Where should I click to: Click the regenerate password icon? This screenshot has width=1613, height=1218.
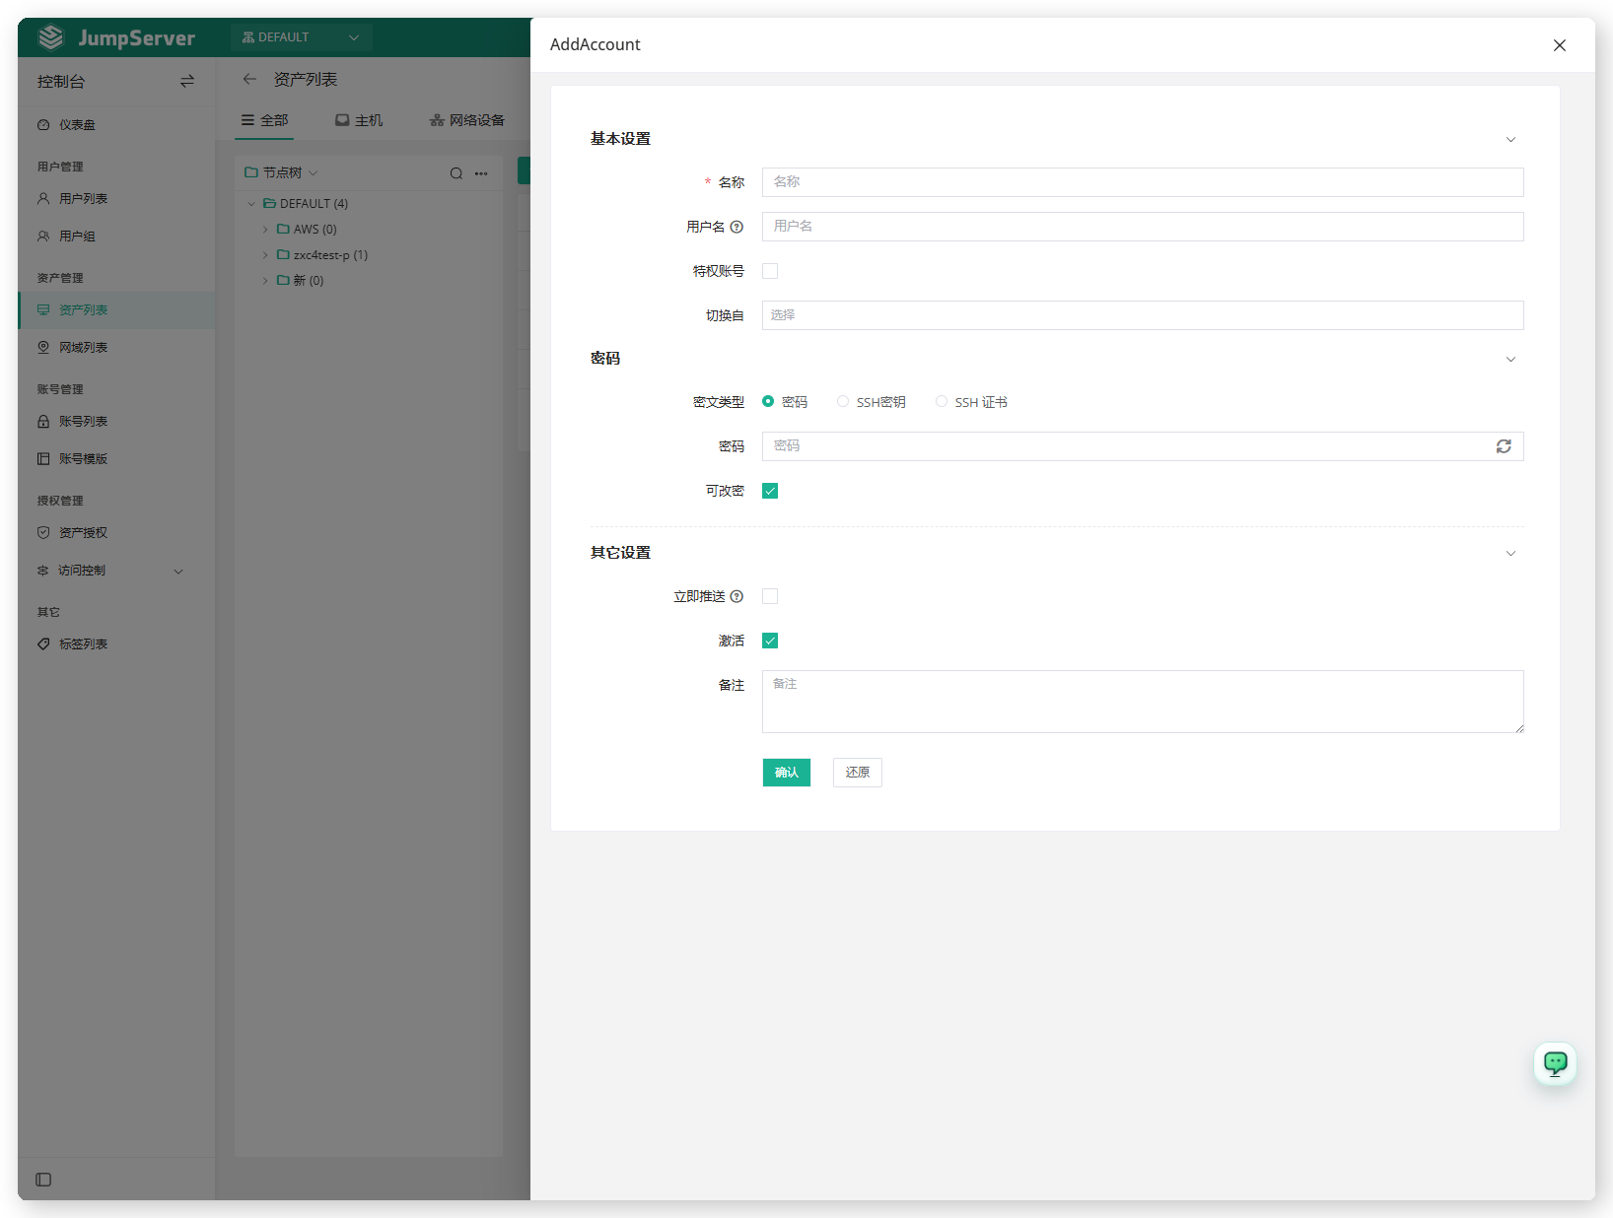[1504, 446]
